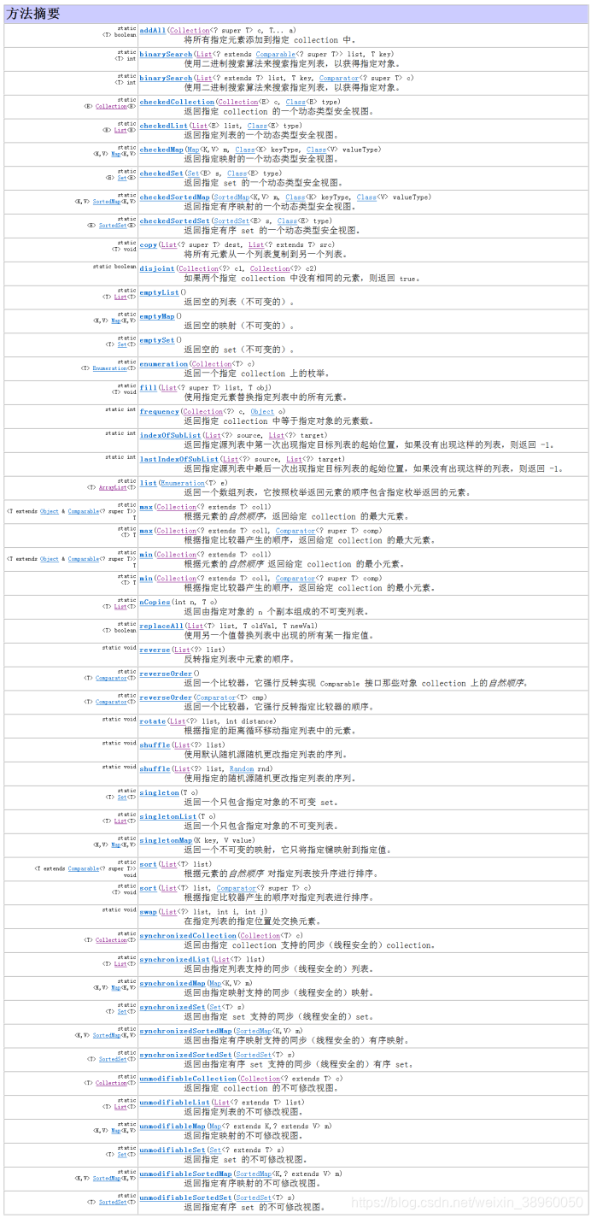Open the disjoint method link
591x1218 pixels.
[157, 268]
